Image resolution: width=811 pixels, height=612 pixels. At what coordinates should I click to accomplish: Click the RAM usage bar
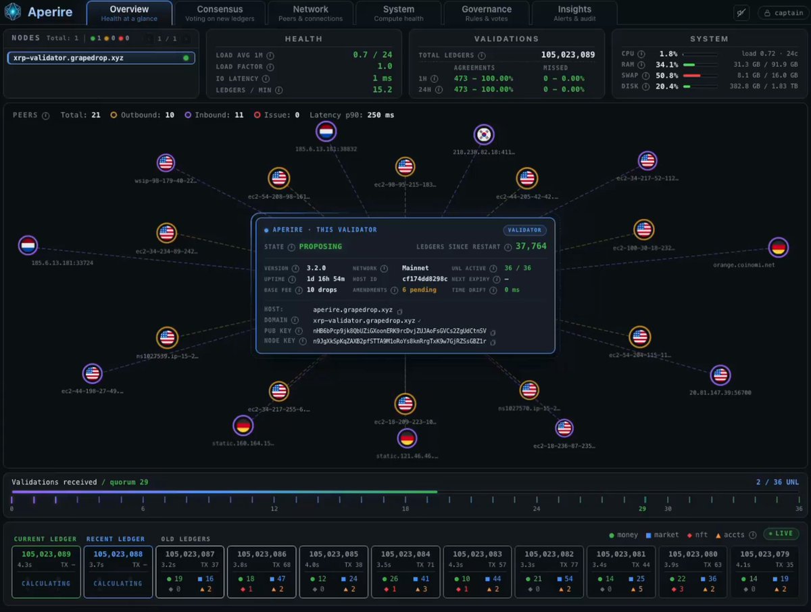[701, 65]
